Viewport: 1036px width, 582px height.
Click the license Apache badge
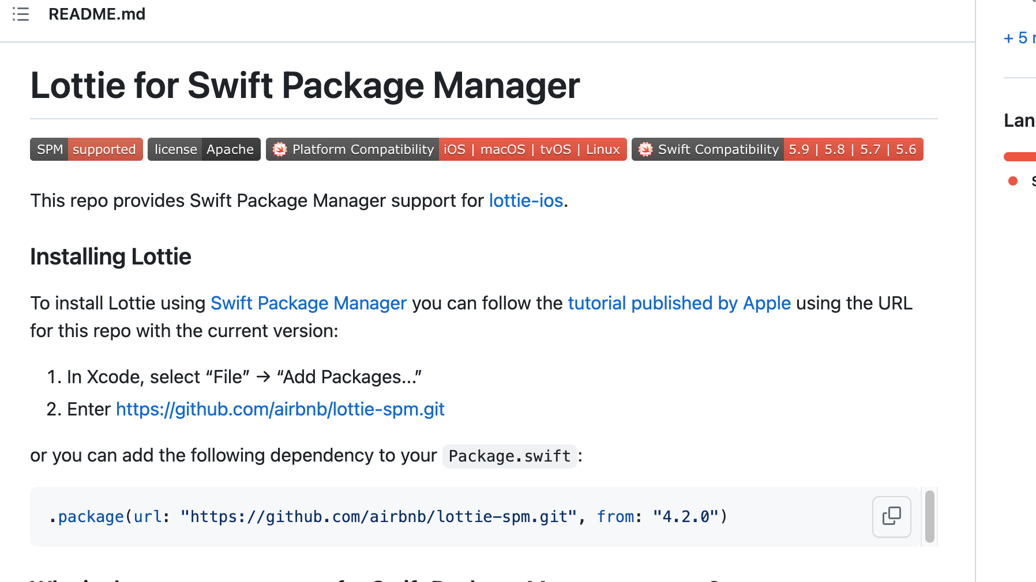click(204, 149)
